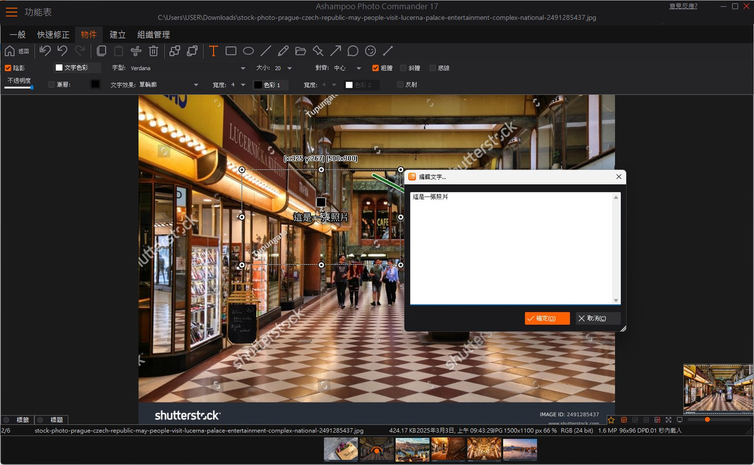Pick the 色彩 1 black color swatch
The height and width of the screenshot is (465, 754).
point(258,85)
